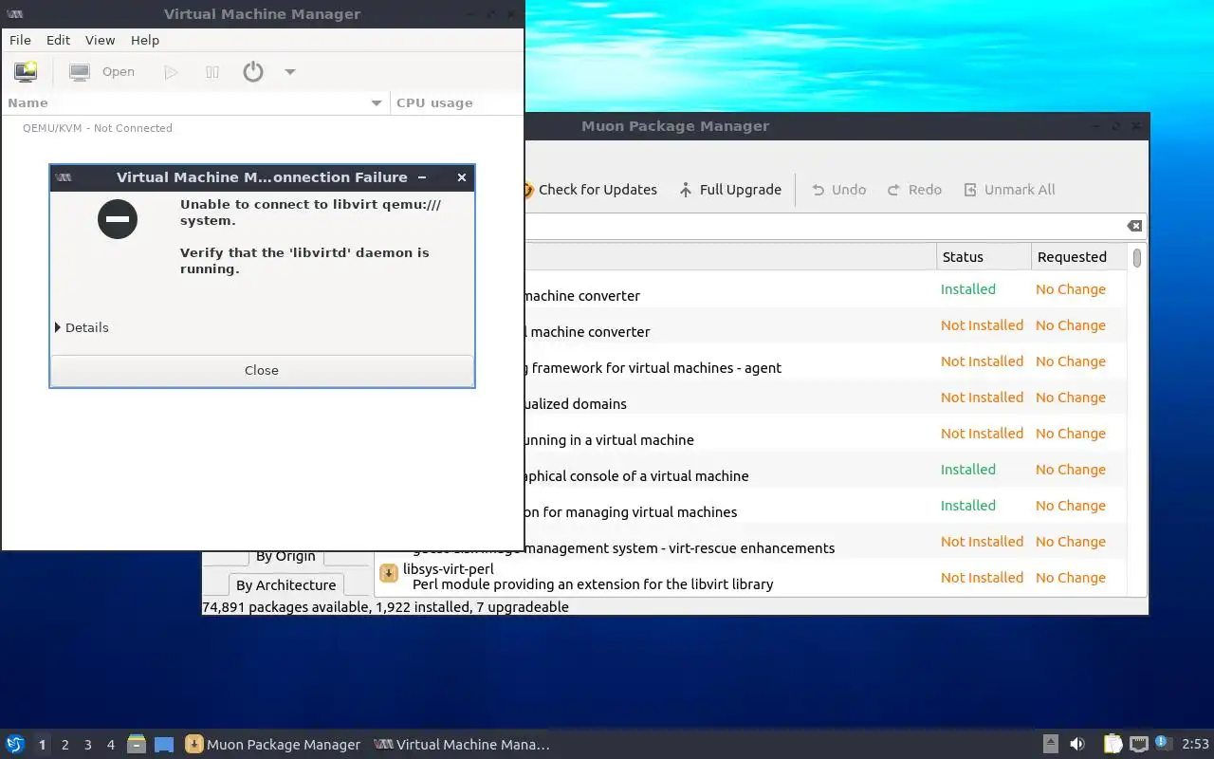Toggle the sort arrow in the Name column
The height and width of the screenshot is (759, 1214).
coord(377,103)
